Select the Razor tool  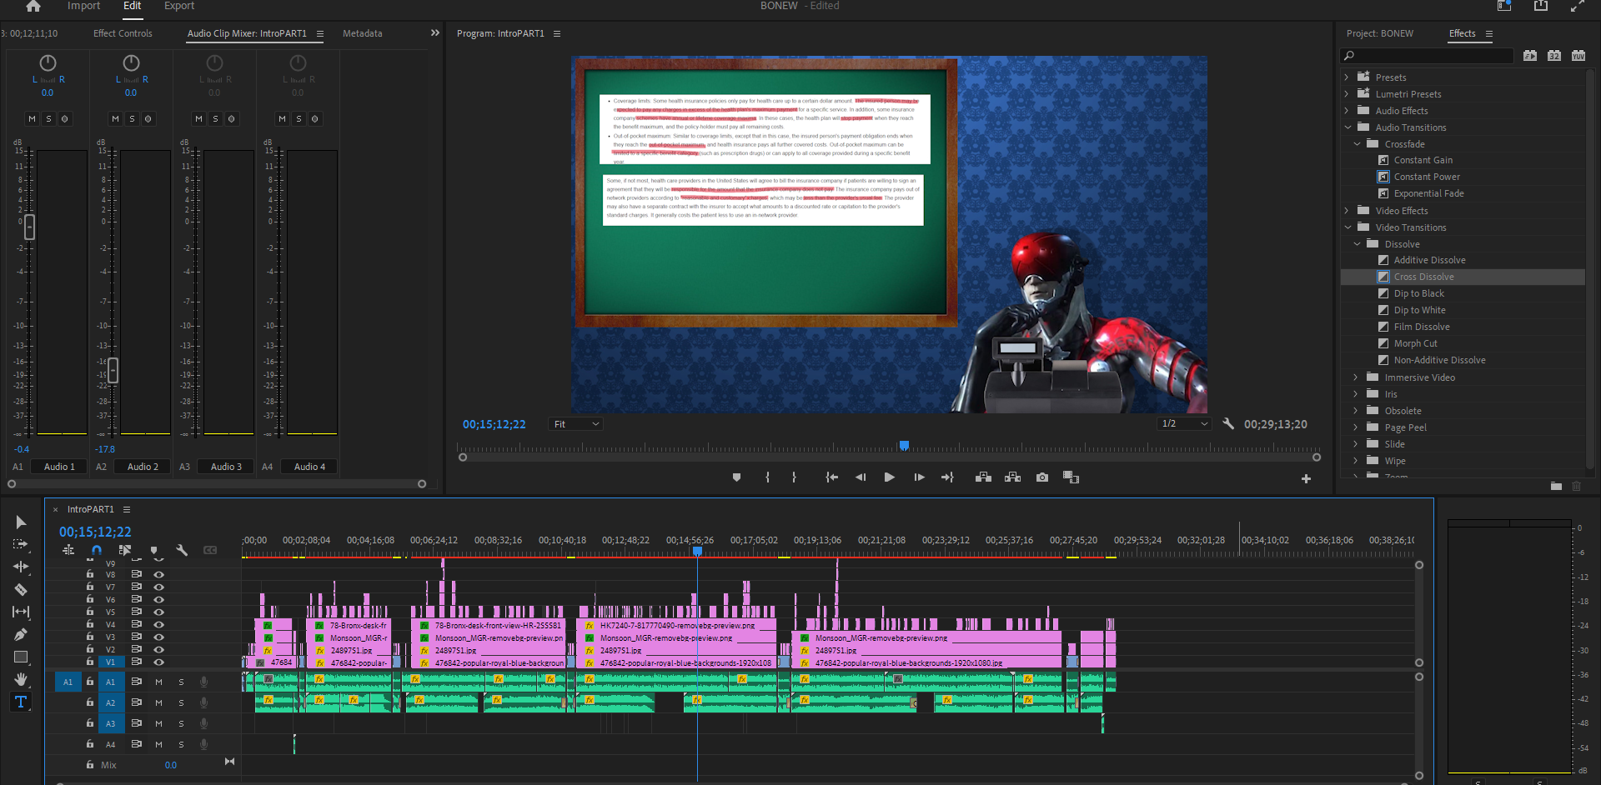pyautogui.click(x=21, y=589)
